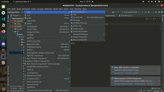
Task: Click Reformat Code
Action: 47,44
